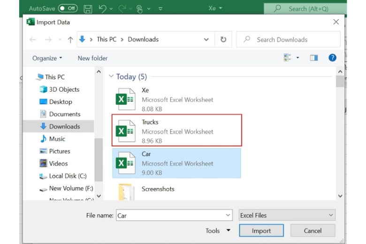Toggle the AutoSave switch
Image resolution: width=366 pixels, height=244 pixels.
[68, 8]
